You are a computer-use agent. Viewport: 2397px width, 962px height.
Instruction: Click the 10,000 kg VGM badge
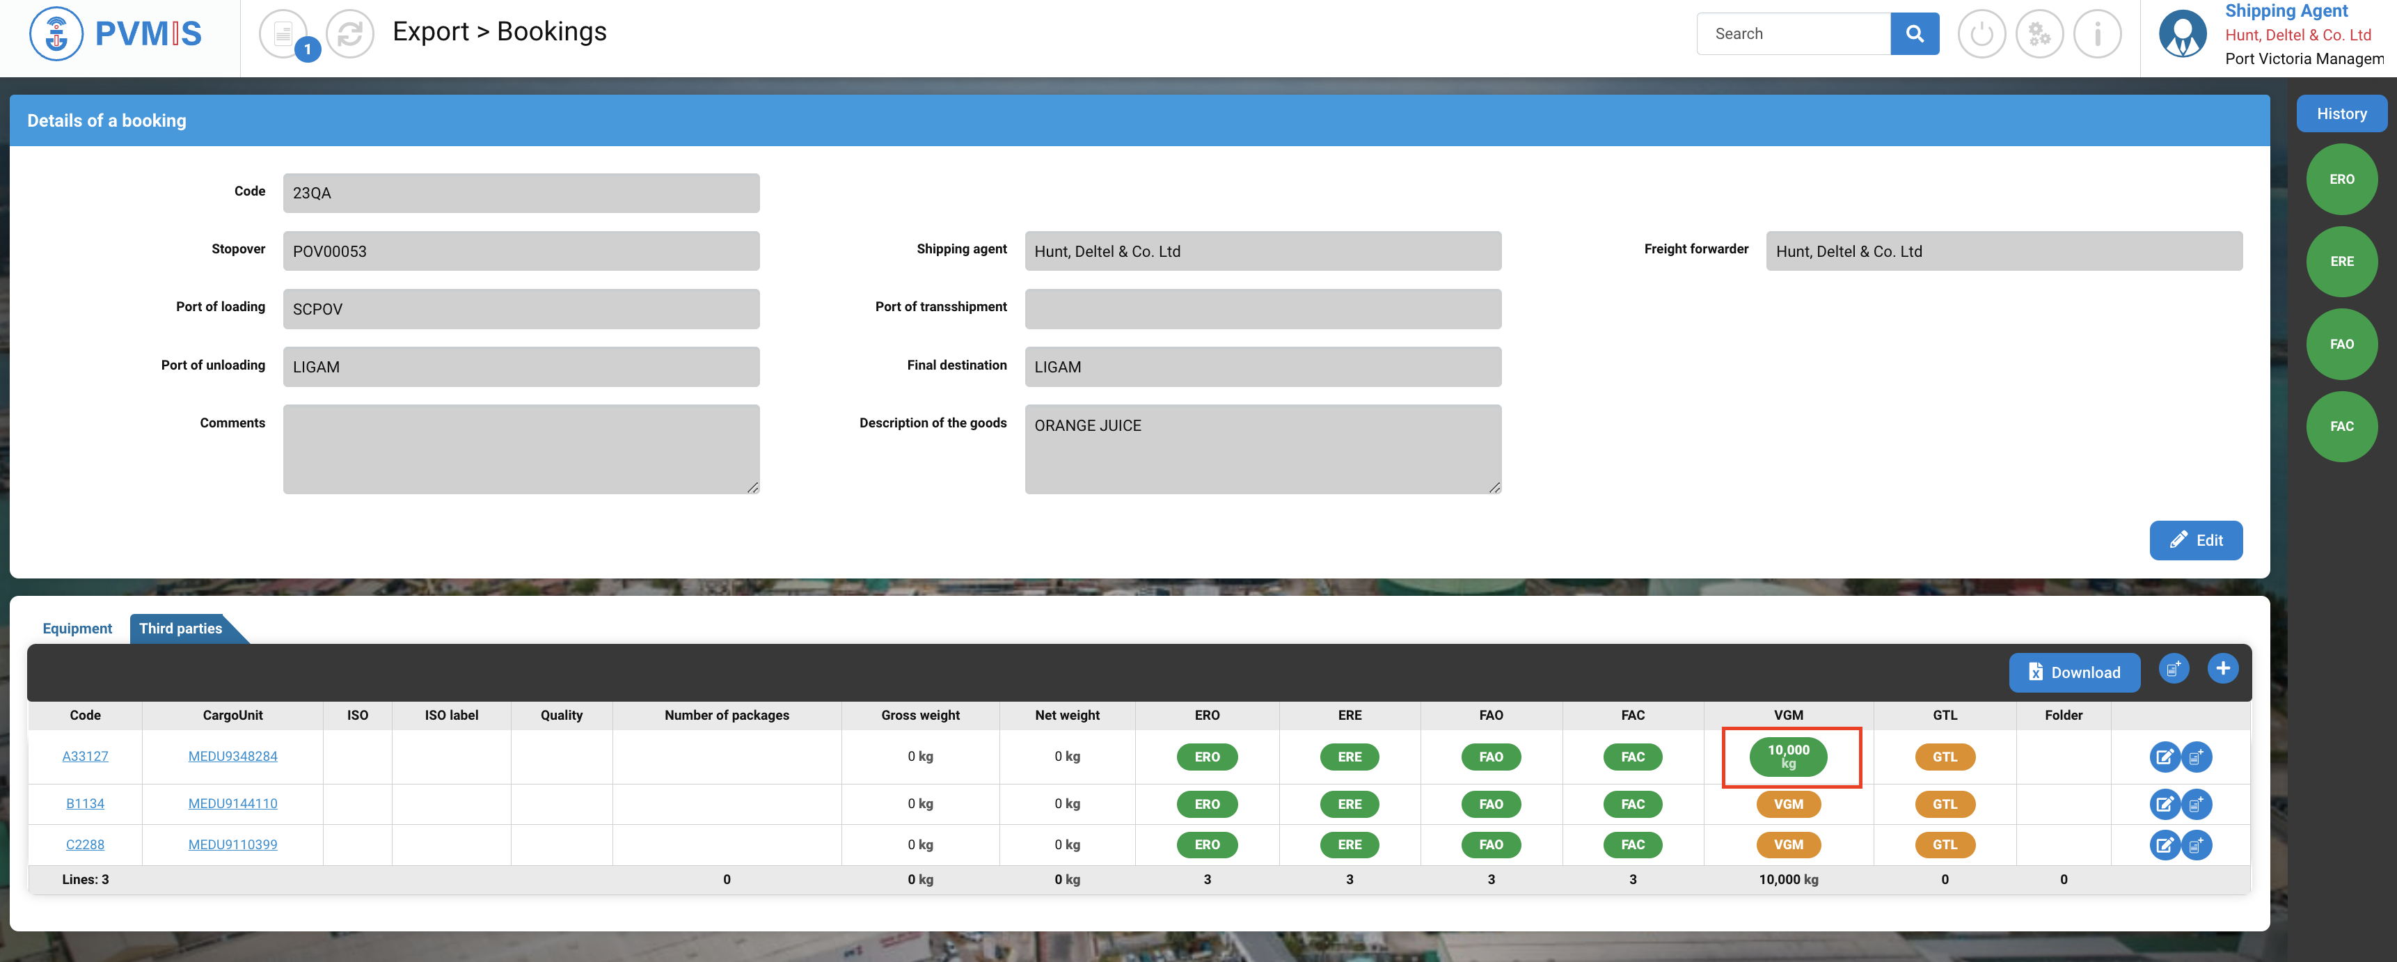pos(1787,757)
